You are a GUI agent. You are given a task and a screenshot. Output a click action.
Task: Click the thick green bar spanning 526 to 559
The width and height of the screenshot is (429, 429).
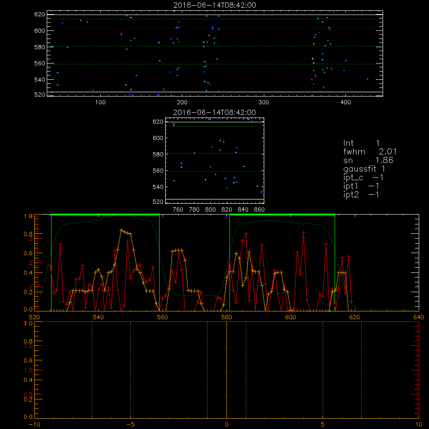tap(105, 214)
